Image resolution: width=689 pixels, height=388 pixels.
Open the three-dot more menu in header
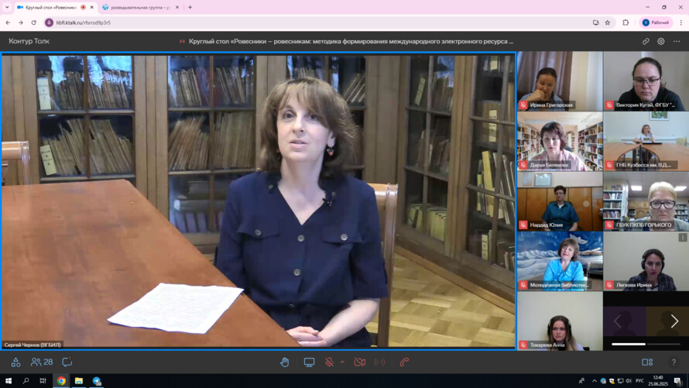(x=677, y=41)
